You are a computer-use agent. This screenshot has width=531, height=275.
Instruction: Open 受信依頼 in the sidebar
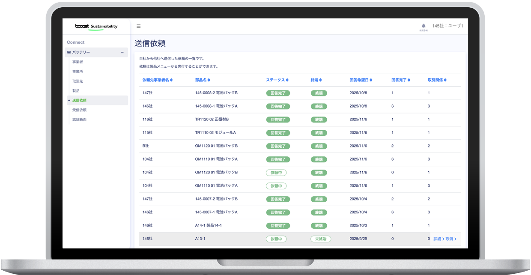click(x=79, y=109)
